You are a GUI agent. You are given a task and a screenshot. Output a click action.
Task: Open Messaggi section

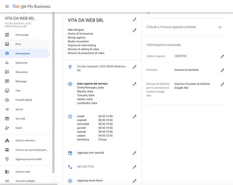click(21, 81)
